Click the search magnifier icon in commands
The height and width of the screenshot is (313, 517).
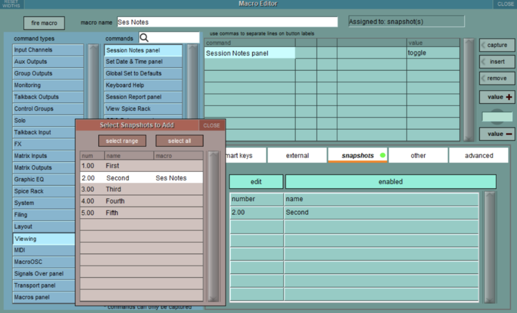point(144,38)
